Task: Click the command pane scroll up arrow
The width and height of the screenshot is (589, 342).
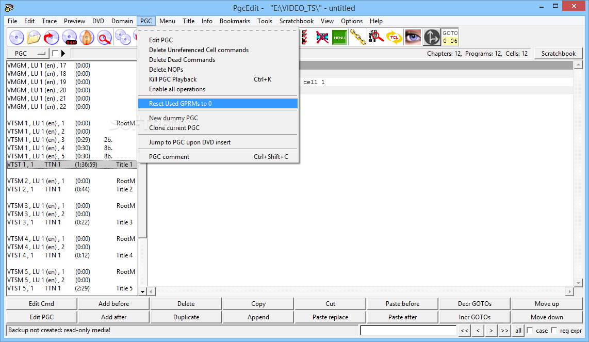Action: (579, 65)
